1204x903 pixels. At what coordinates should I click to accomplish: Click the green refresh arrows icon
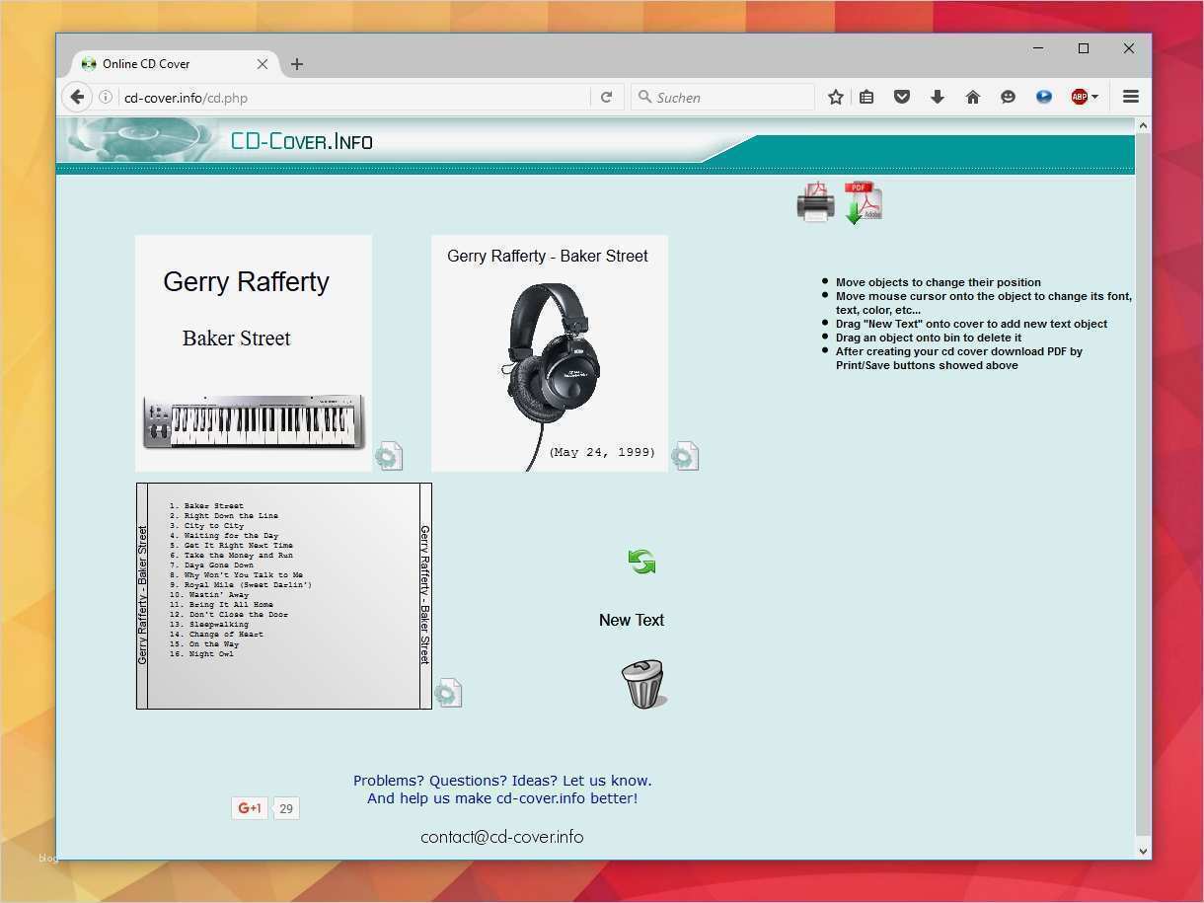[641, 562]
